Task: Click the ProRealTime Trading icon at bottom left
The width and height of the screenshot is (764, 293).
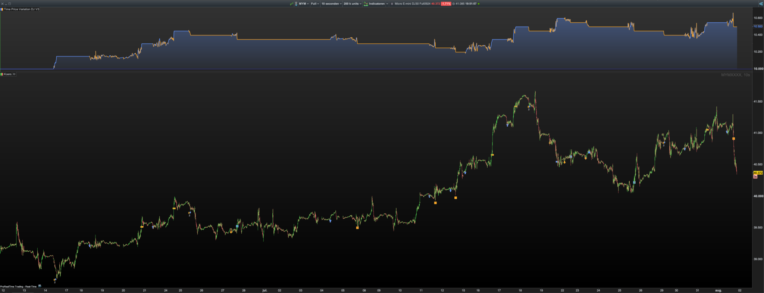Action: (x=40, y=286)
